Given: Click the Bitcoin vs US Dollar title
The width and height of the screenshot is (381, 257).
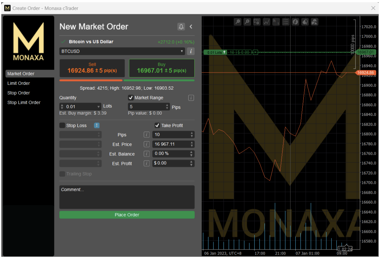Looking at the screenshot, I should [x=91, y=41].
